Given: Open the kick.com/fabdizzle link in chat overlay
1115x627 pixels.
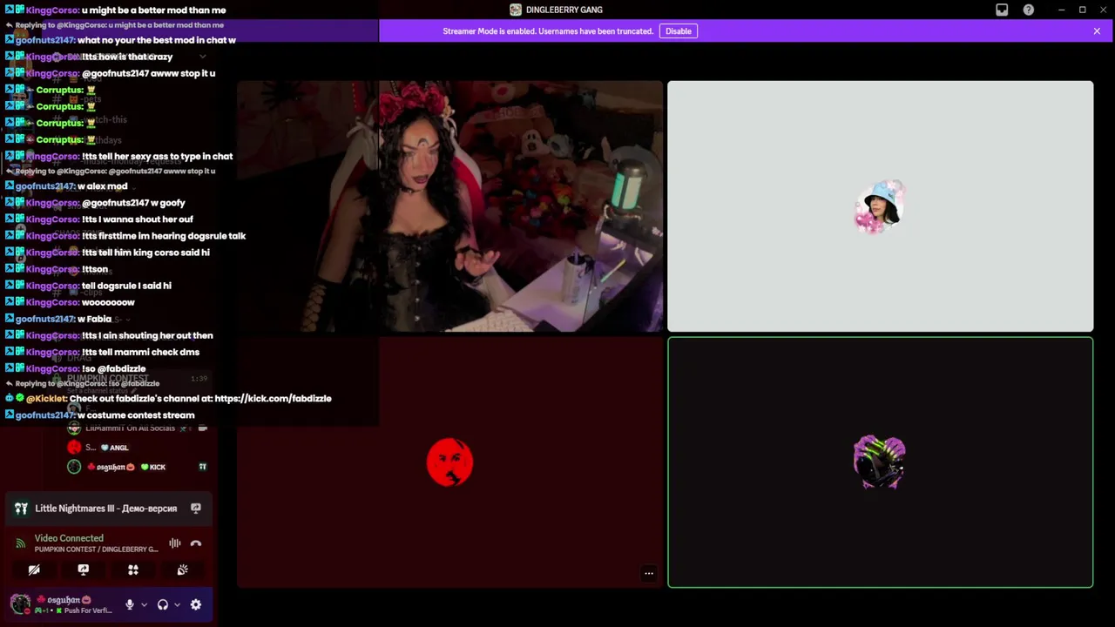Looking at the screenshot, I should point(273,399).
